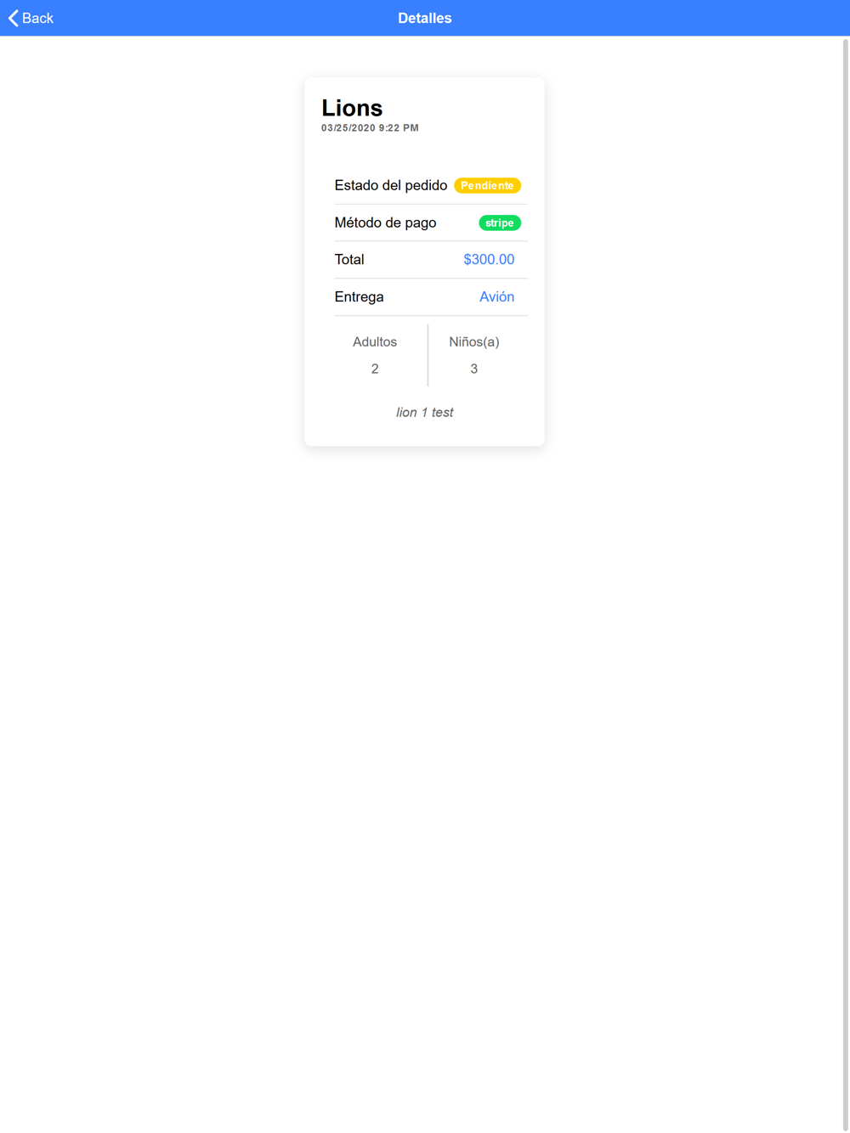Tap the Back chevron arrow icon

pos(13,18)
